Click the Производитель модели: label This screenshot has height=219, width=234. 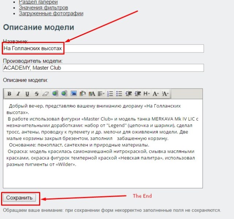point(33,61)
